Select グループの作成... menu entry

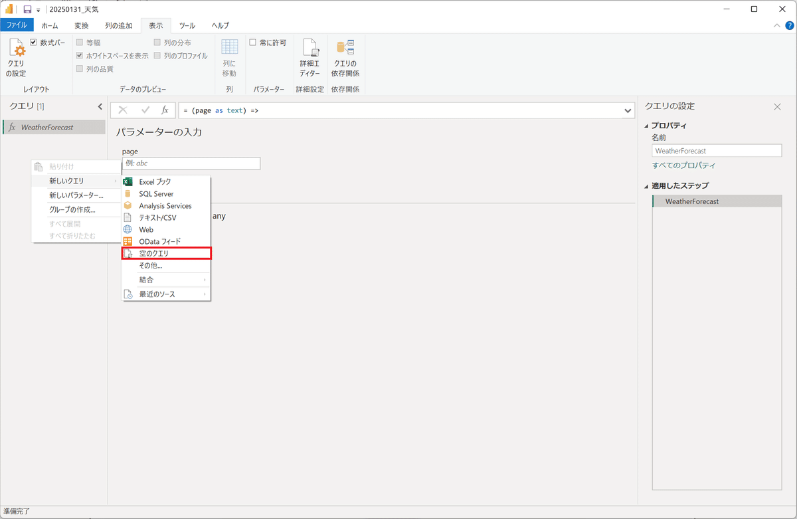click(76, 209)
